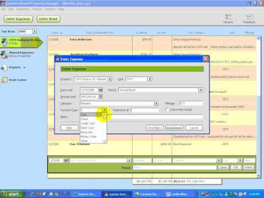Click the scrollbar down arrow of transaction list

click(x=258, y=175)
